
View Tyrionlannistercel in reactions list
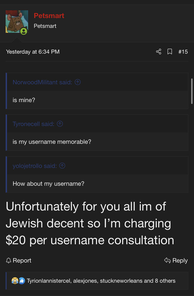(48, 281)
